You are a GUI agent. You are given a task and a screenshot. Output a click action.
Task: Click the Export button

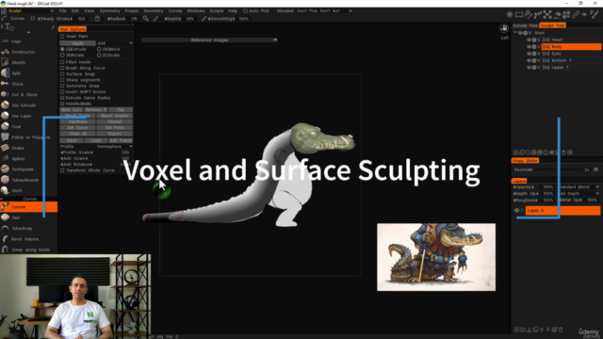115,134
